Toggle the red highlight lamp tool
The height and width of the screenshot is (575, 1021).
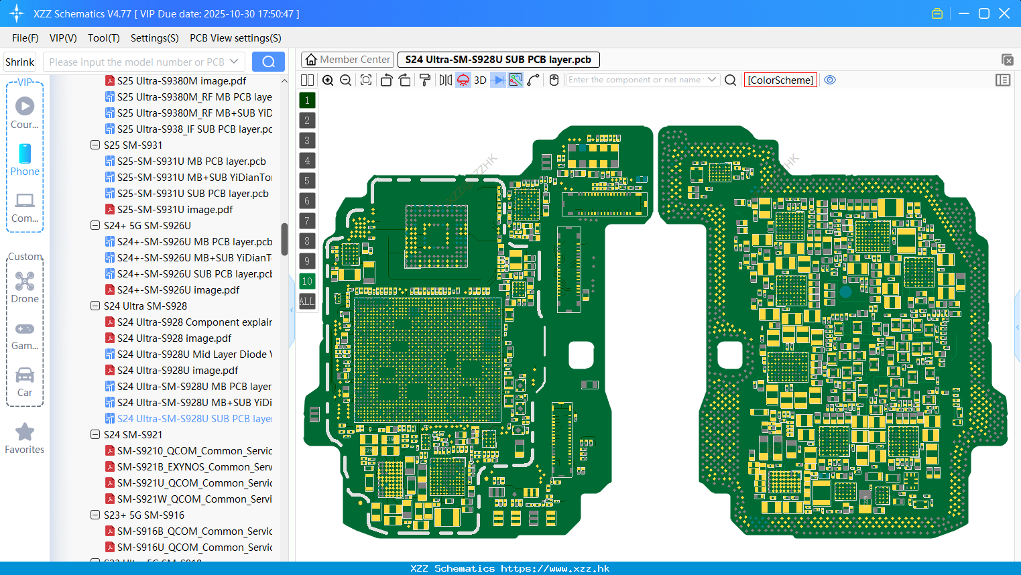click(x=463, y=80)
